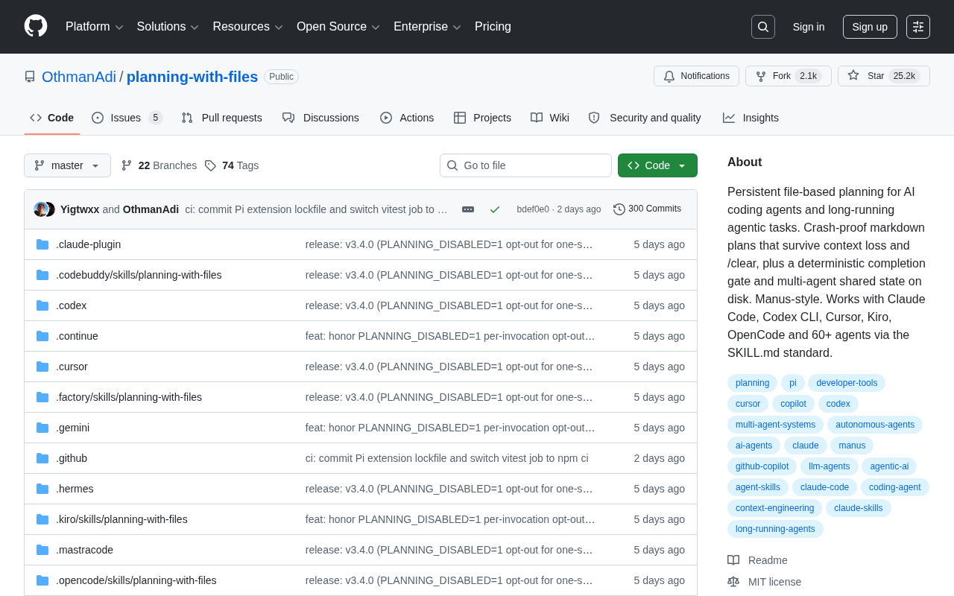The height and width of the screenshot is (596, 954).
Task: Click the folder icon for .hermes
Action: (42, 489)
